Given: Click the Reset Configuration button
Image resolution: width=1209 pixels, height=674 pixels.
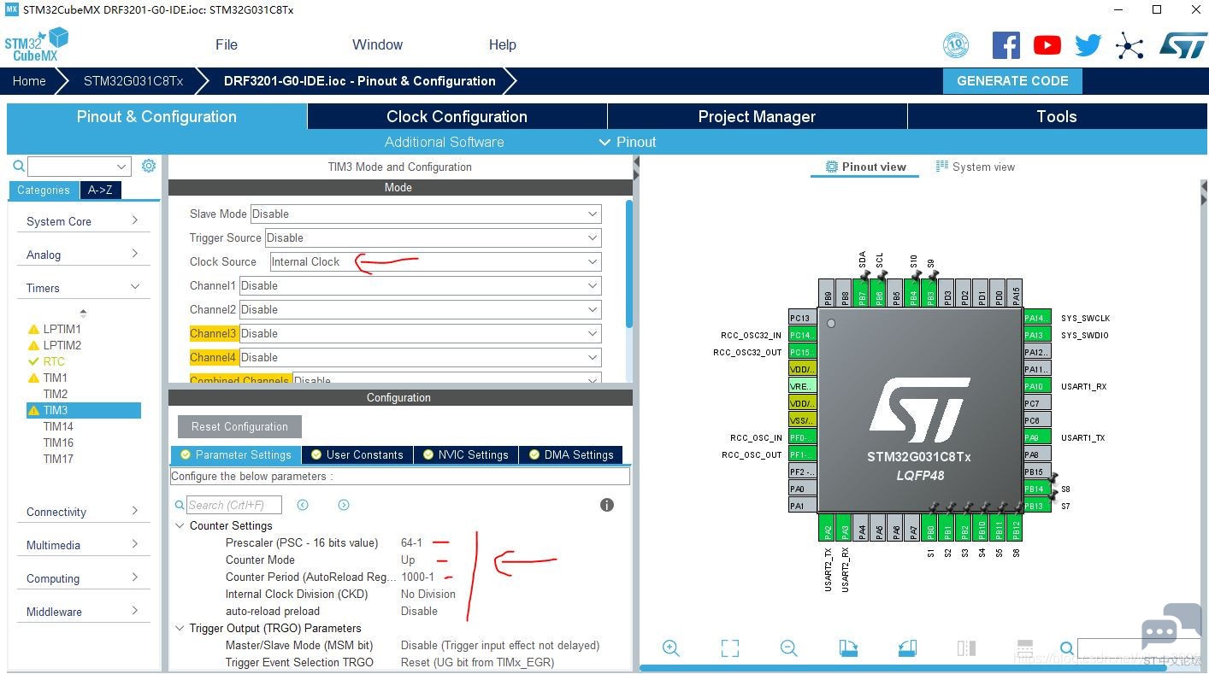Looking at the screenshot, I should pyautogui.click(x=239, y=426).
